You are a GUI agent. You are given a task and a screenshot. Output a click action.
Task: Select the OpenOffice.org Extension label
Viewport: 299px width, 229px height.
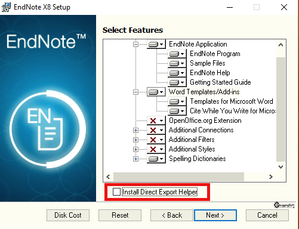coord(205,120)
